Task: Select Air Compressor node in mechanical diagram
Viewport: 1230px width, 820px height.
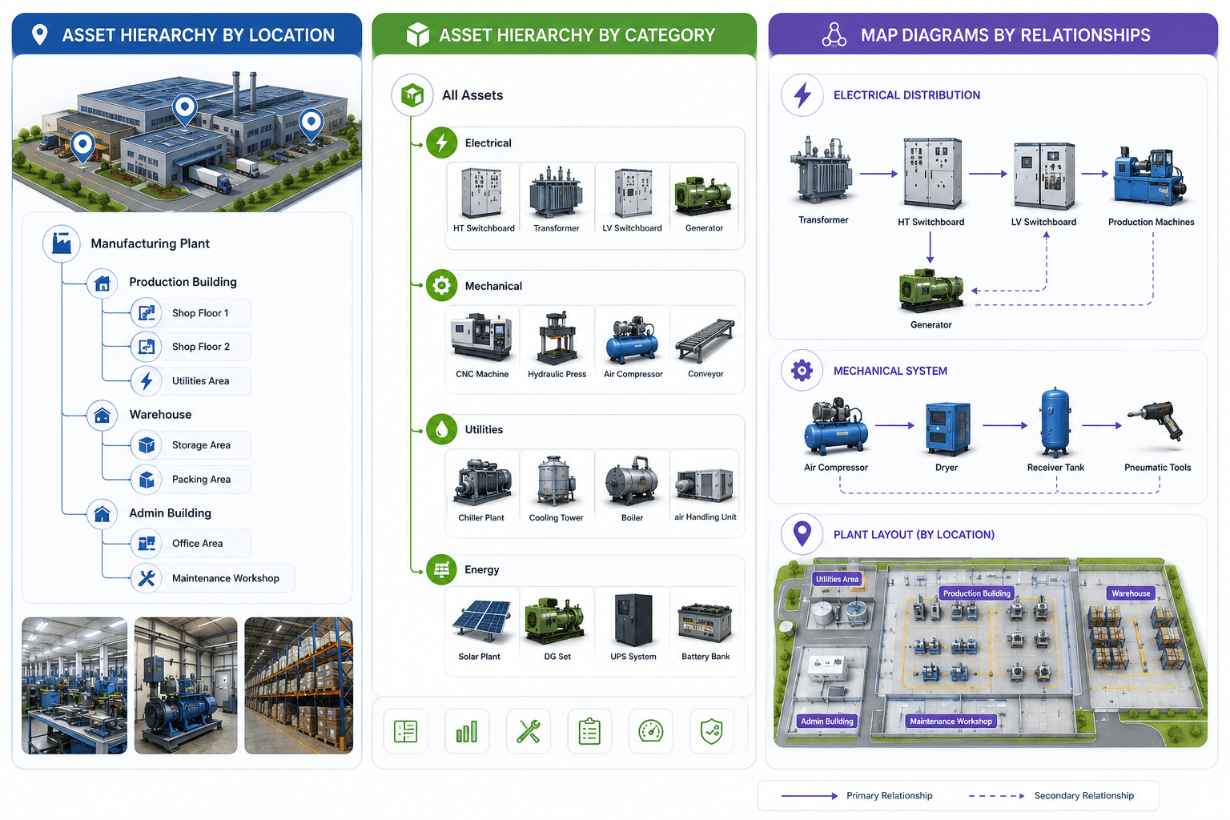Action: pyautogui.click(x=836, y=435)
